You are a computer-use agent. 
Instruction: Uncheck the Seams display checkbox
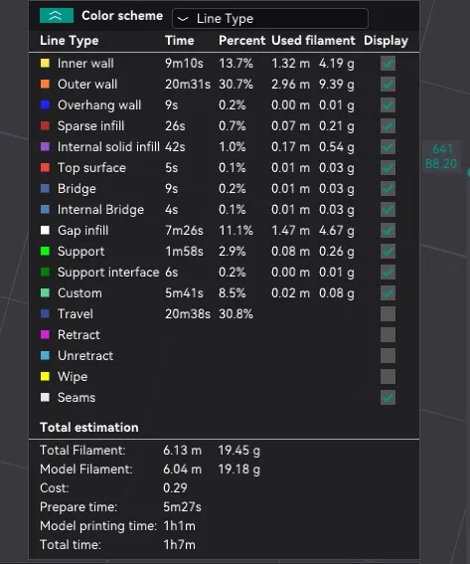pos(388,397)
